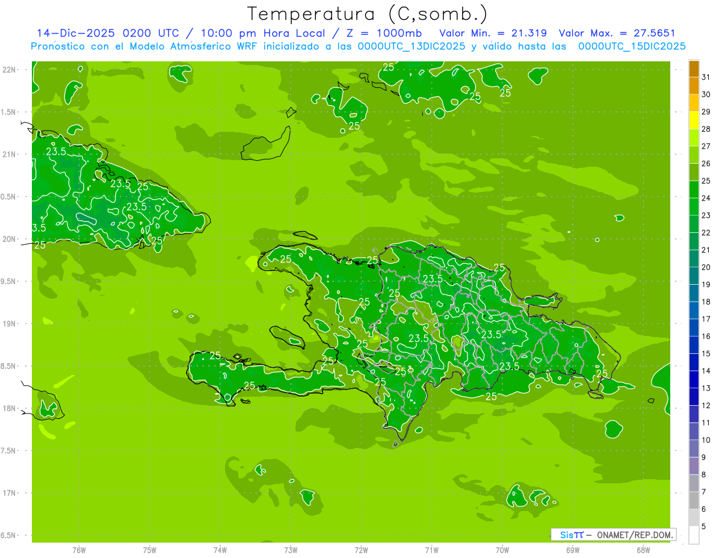Click the '68W' longitude axis label
Image resolution: width=722 pixels, height=558 pixels.
click(643, 550)
